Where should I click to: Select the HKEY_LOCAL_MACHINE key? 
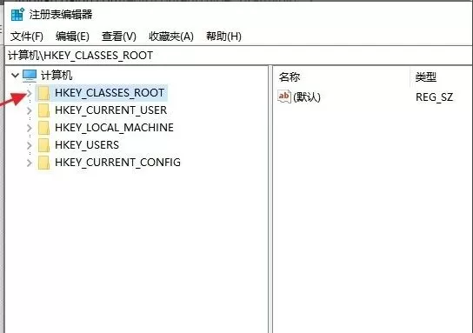114,128
